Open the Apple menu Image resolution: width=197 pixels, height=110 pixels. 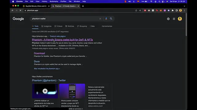click(13, 2)
